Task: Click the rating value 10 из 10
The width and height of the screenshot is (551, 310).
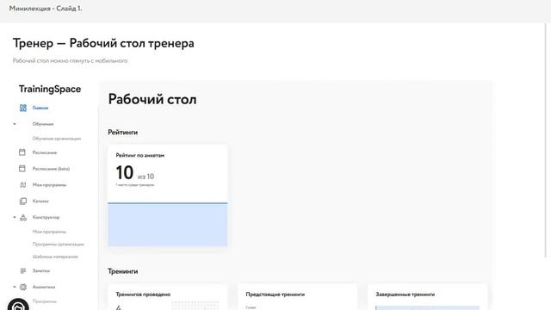Action: pos(135,173)
